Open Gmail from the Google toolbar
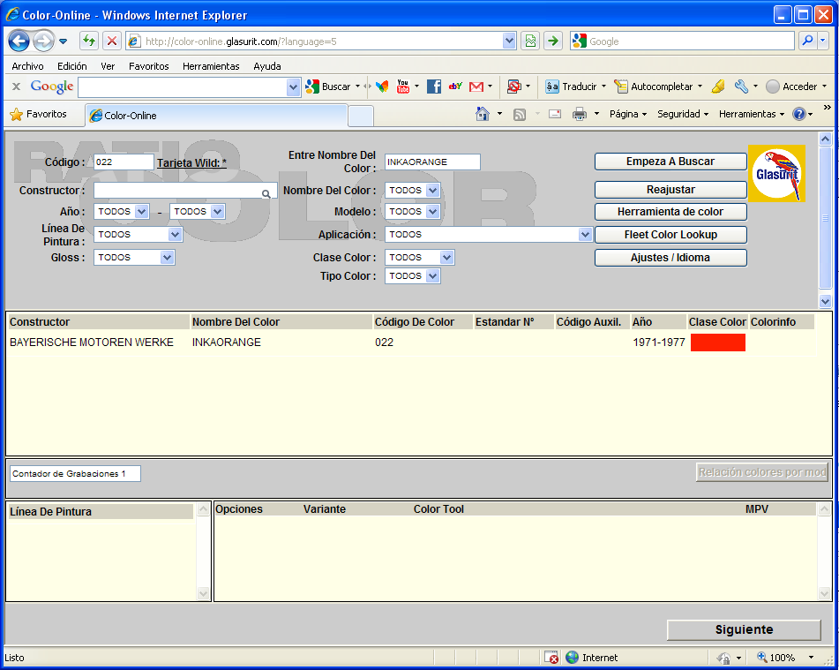The height and width of the screenshot is (670, 839). pyautogui.click(x=476, y=87)
